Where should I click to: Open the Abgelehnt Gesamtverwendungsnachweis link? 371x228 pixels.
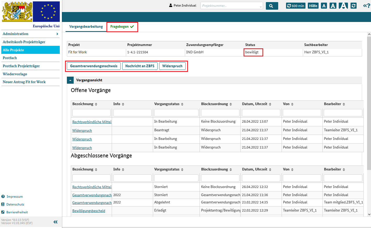coord(92,203)
